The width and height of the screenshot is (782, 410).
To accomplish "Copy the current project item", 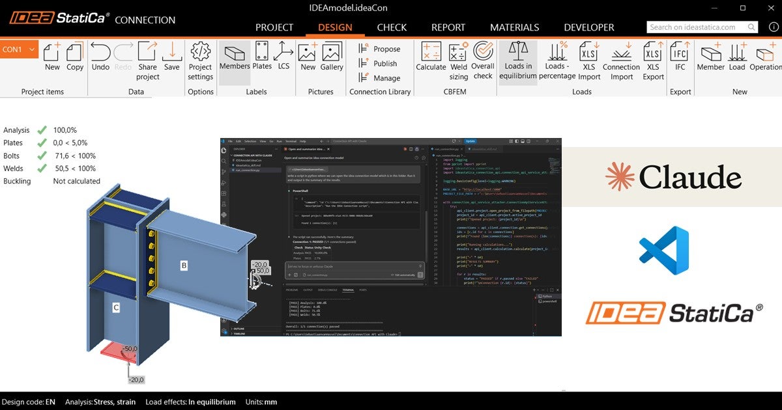I will coord(75,57).
